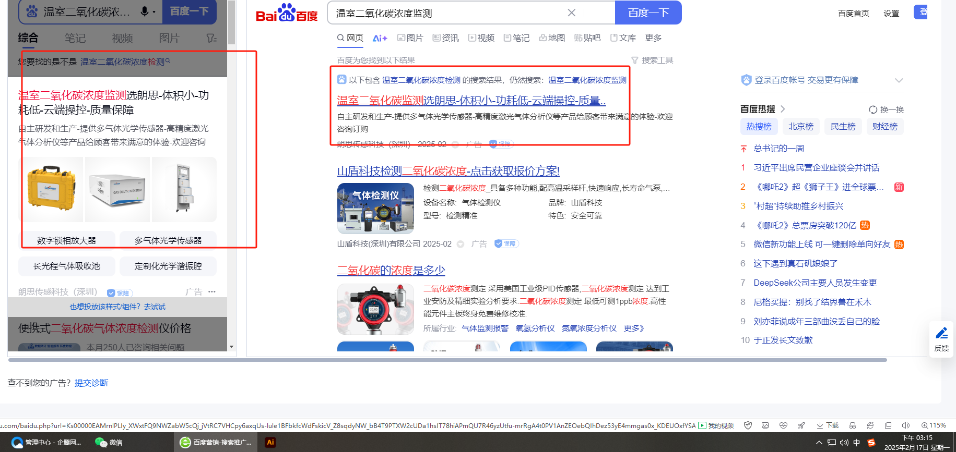Expand the login account chevron
956x452 pixels.
899,80
